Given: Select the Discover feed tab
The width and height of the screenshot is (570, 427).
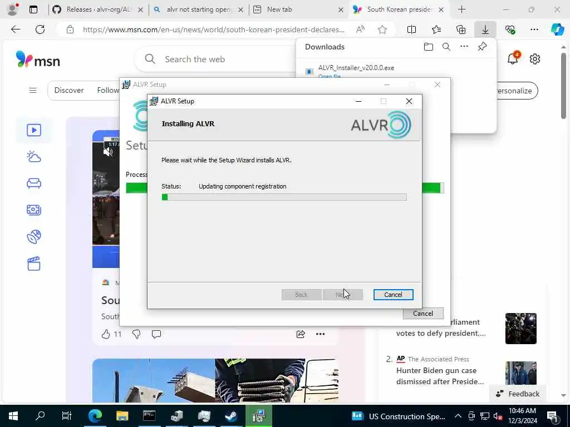Looking at the screenshot, I should click(x=68, y=90).
